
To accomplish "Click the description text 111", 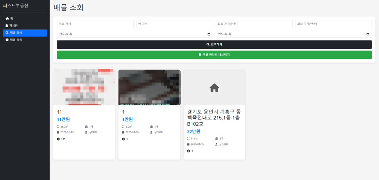I will [63, 139].
